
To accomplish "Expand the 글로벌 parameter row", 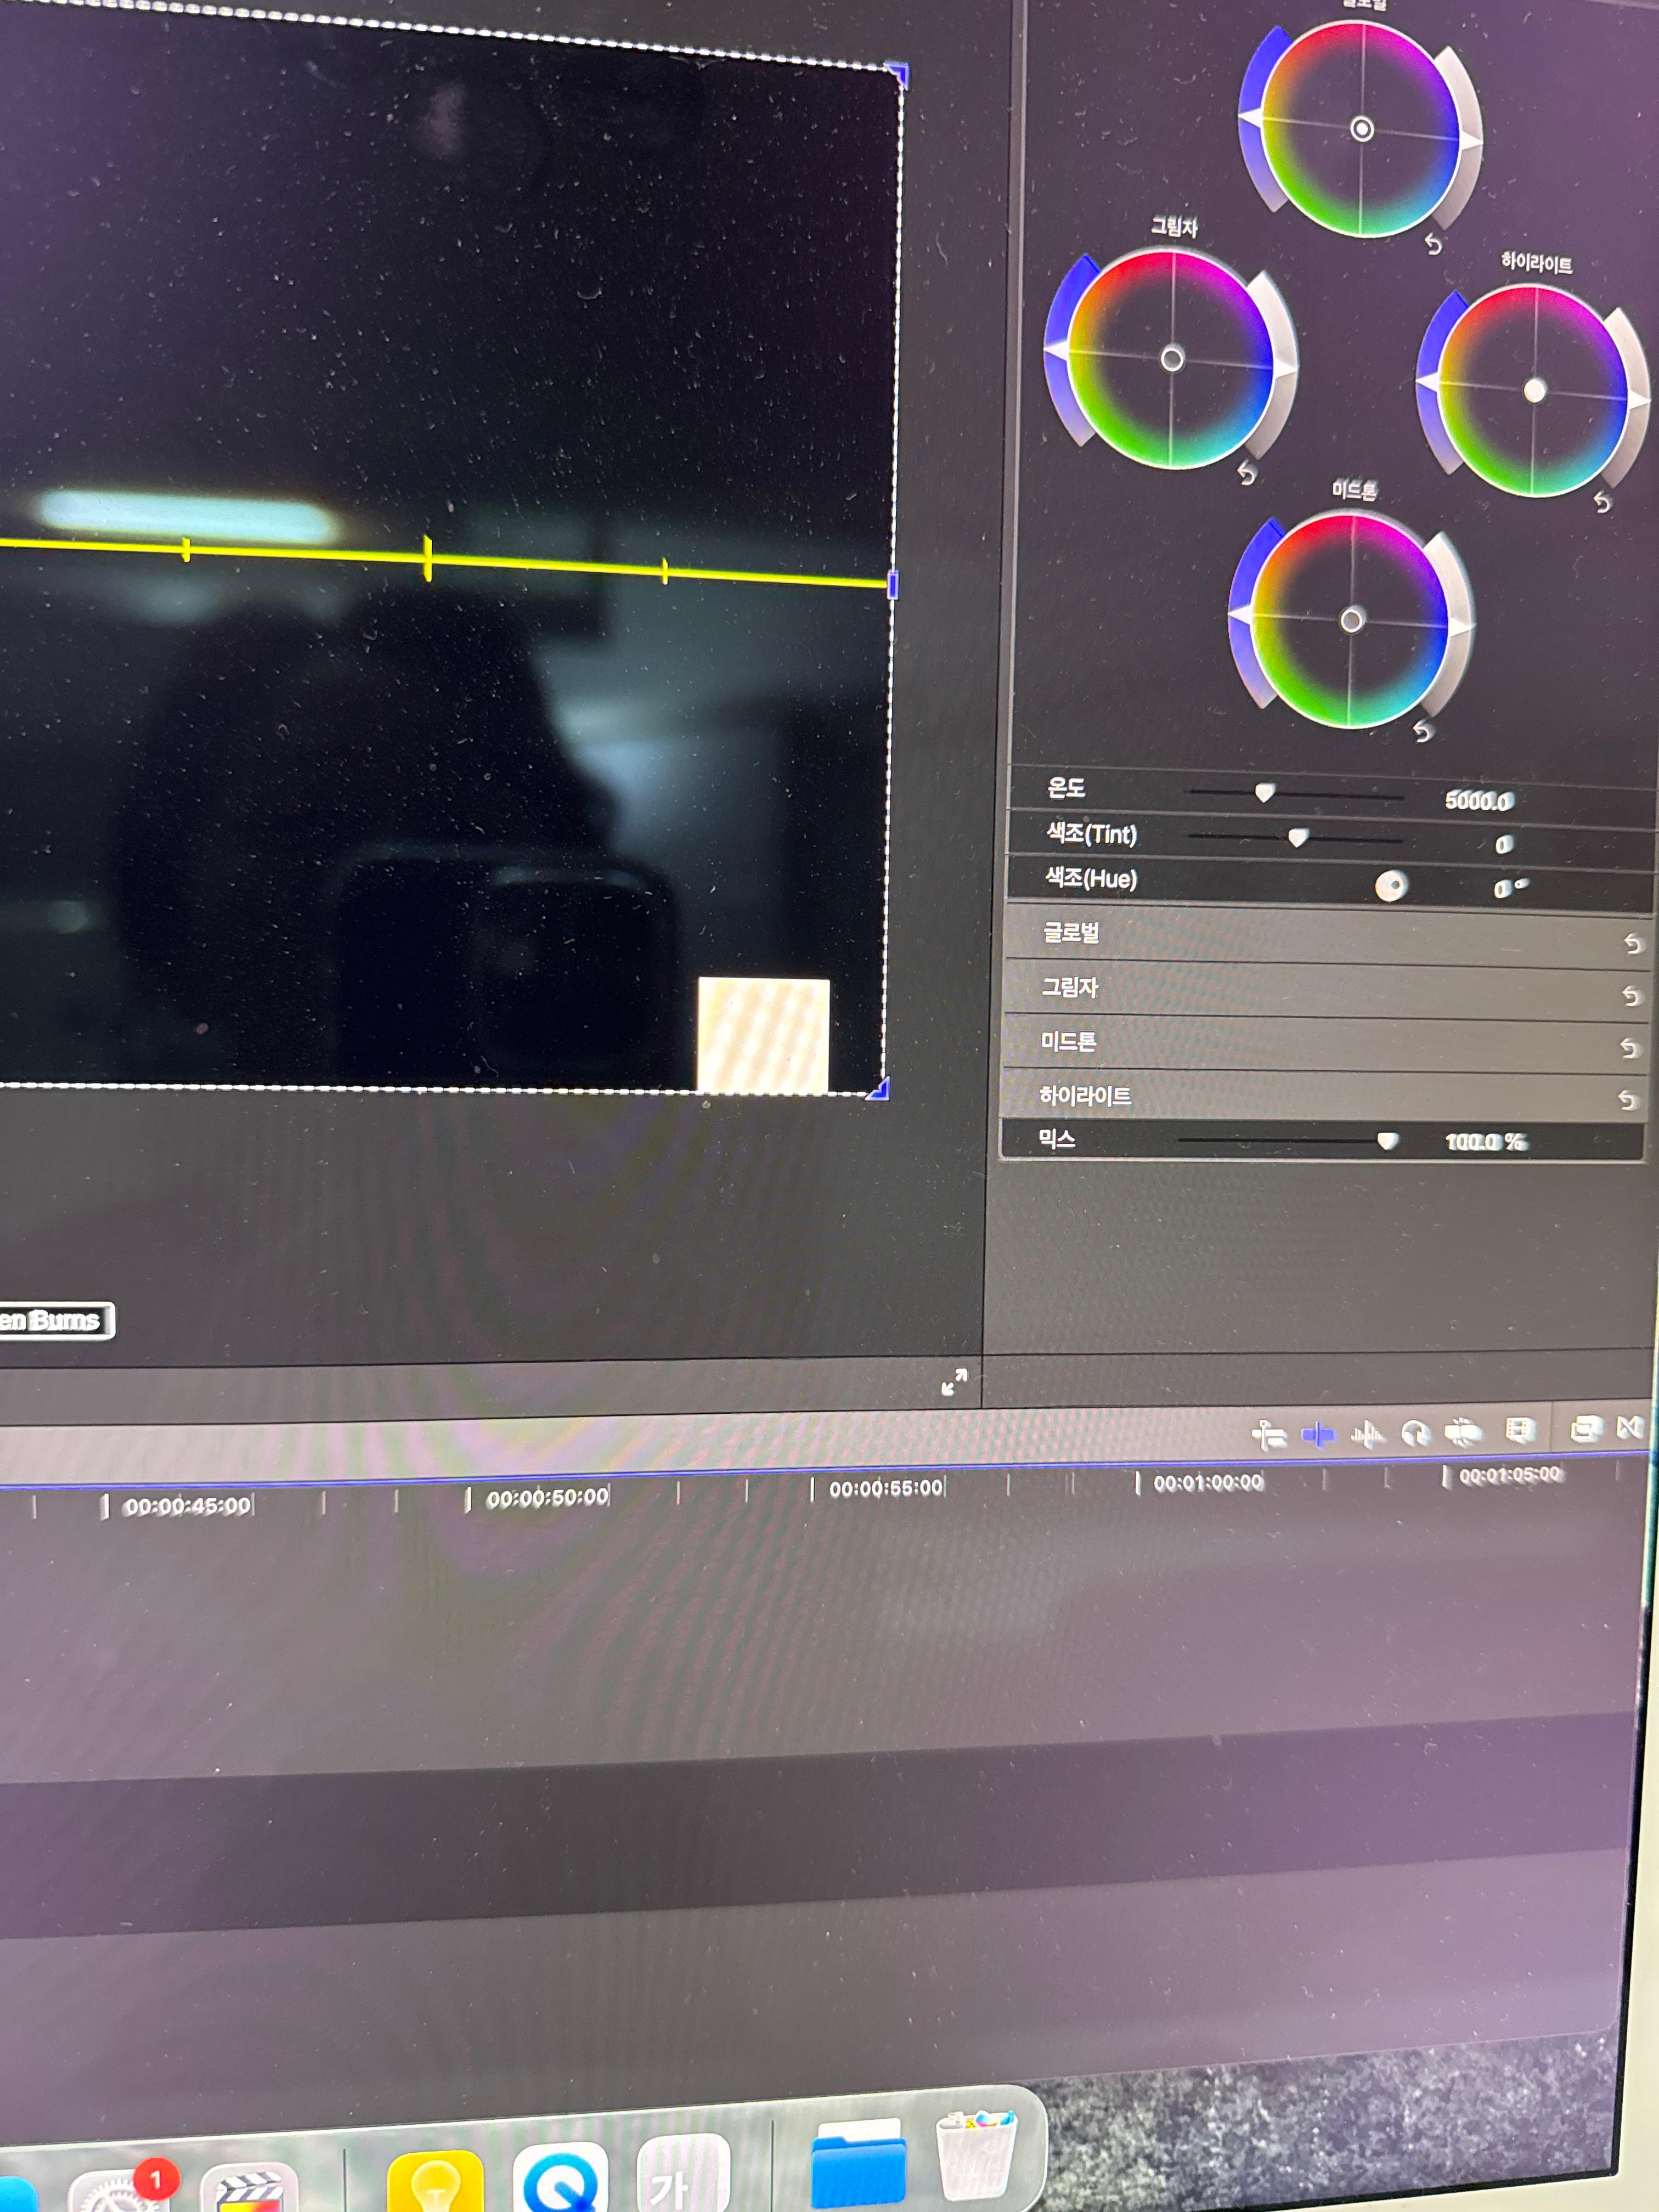I will coord(1071,933).
